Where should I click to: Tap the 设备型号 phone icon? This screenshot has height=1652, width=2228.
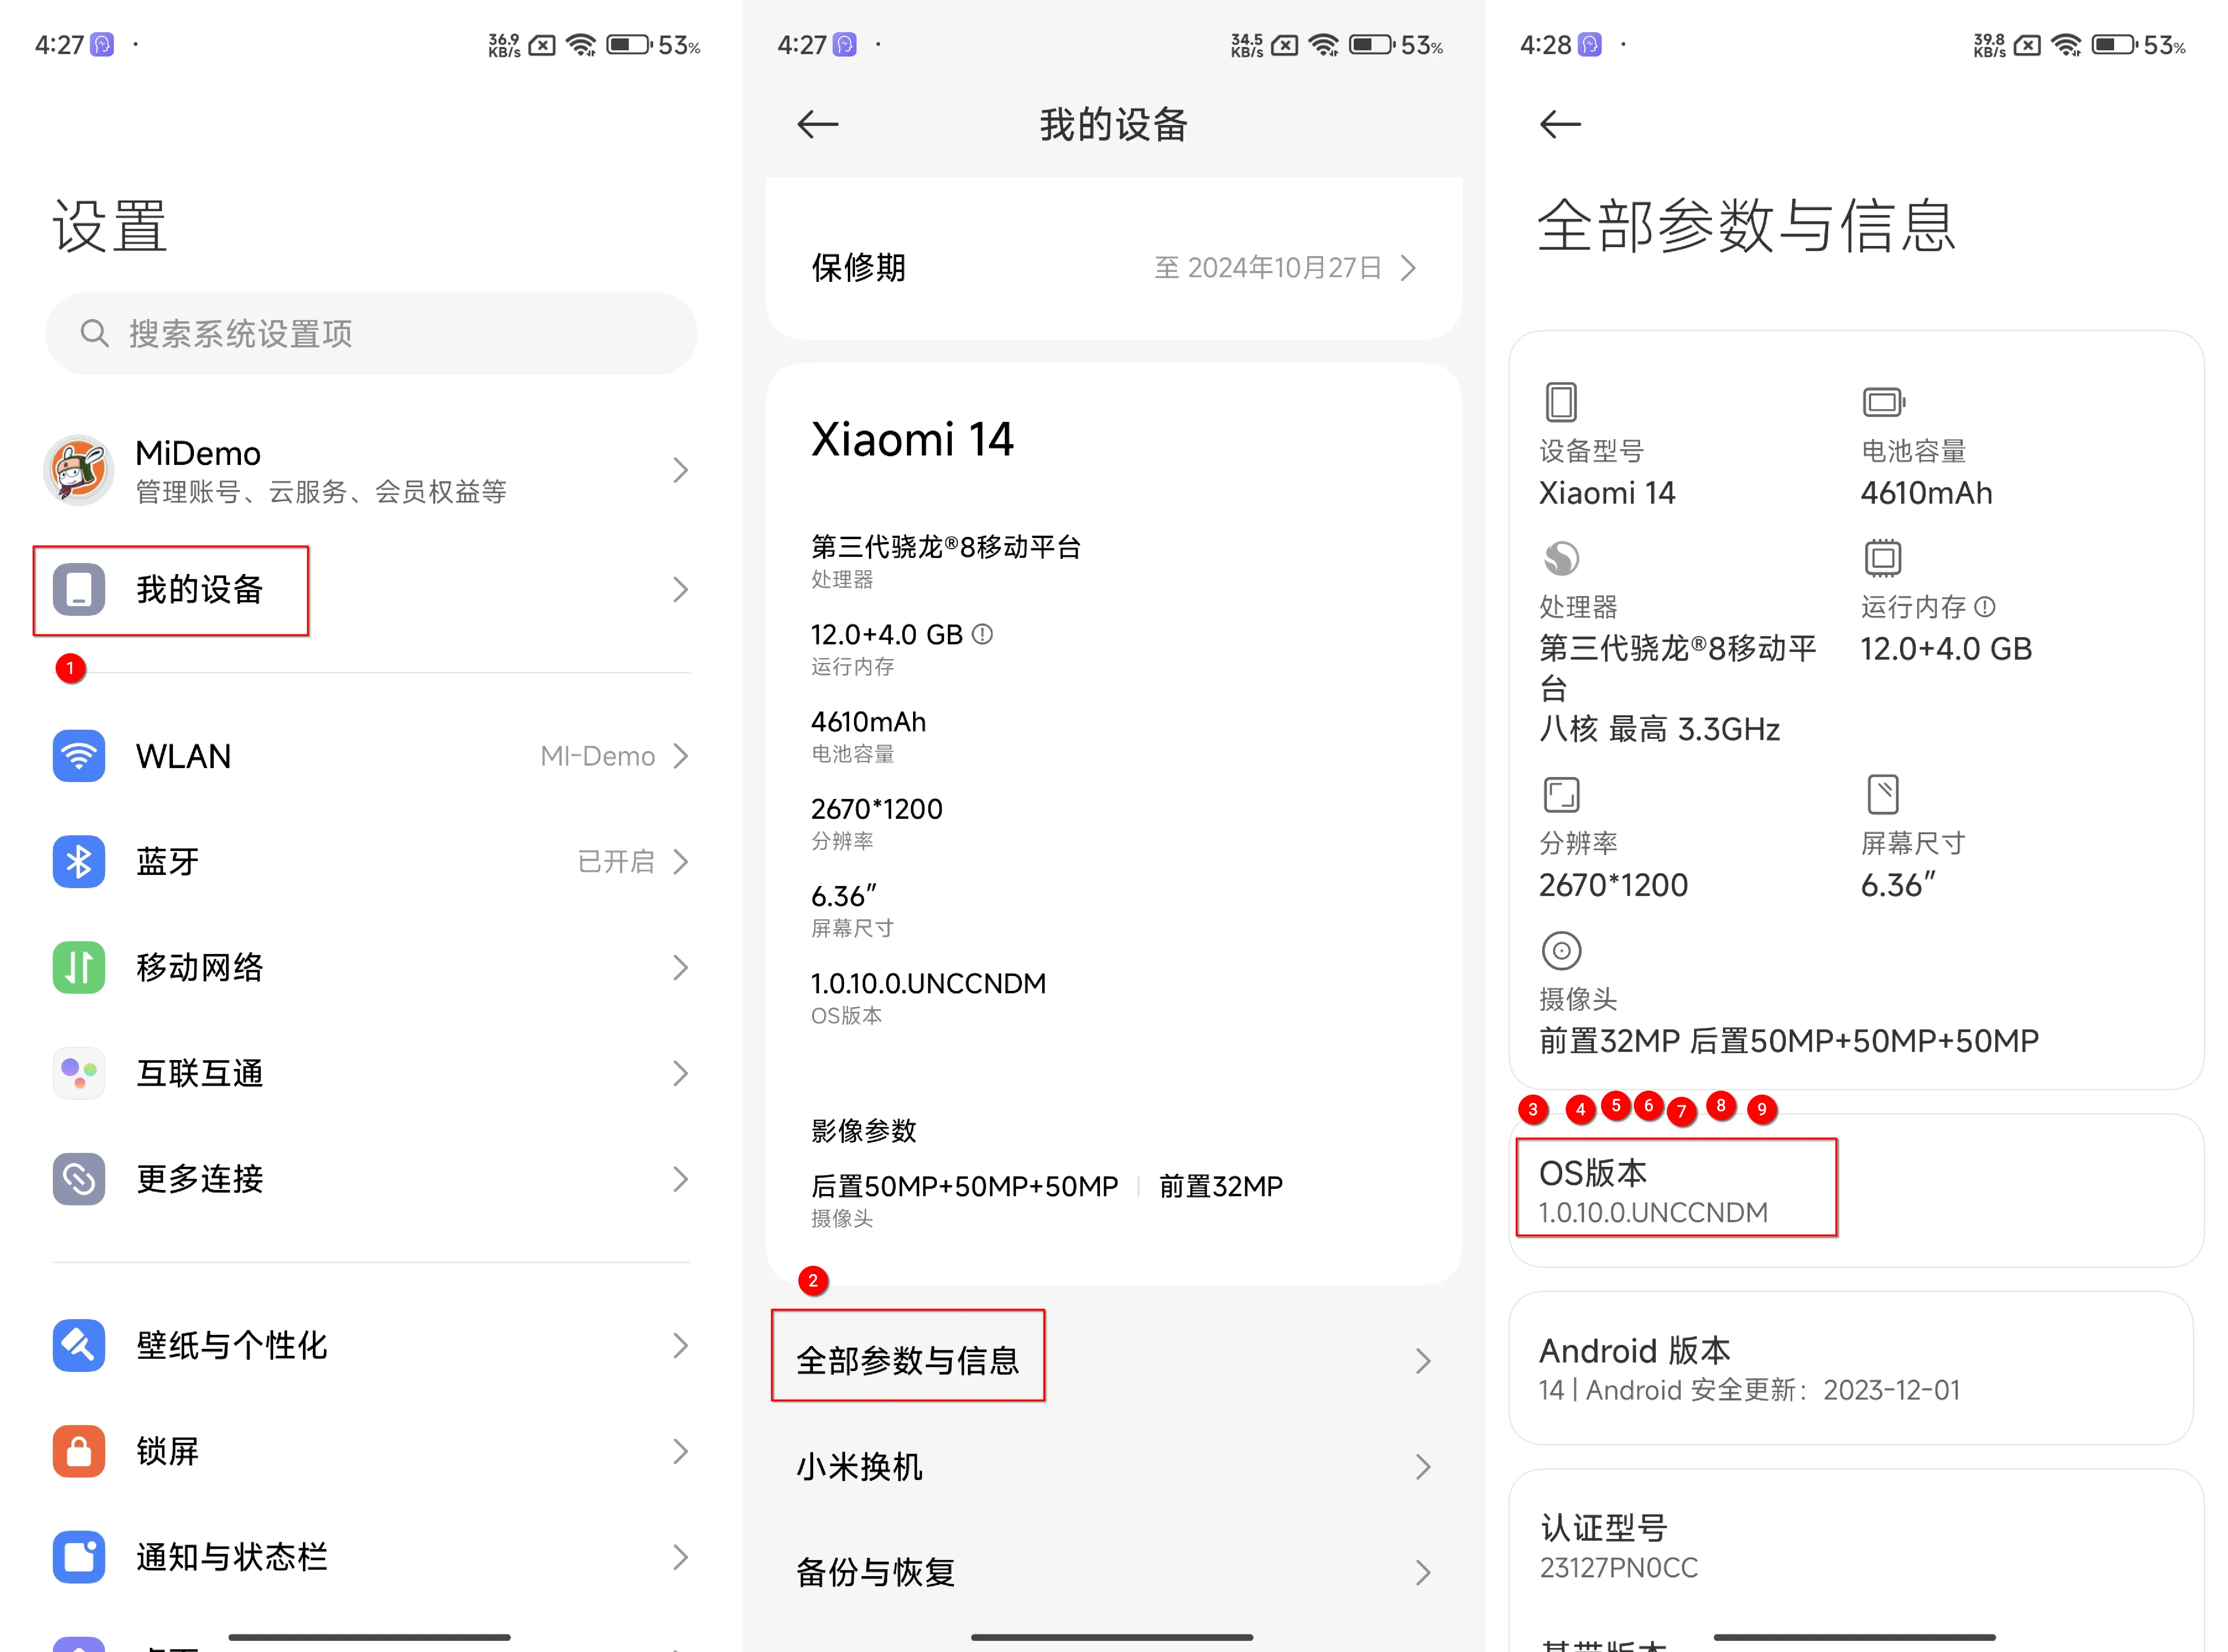click(1561, 402)
